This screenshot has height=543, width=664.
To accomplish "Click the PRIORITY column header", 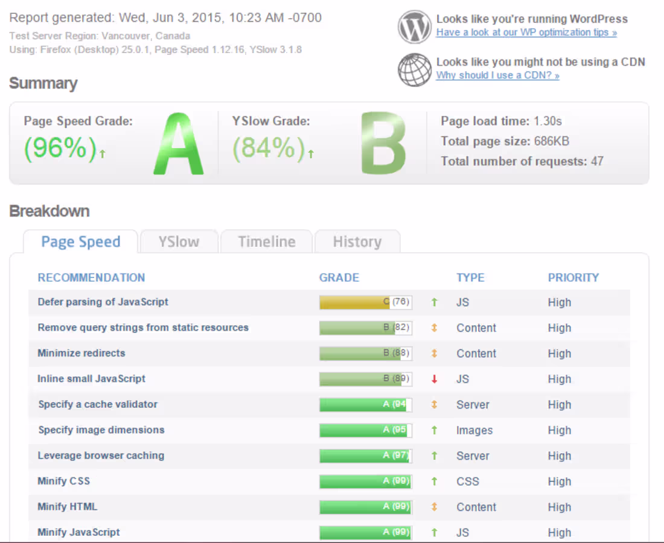I will pyautogui.click(x=573, y=278).
